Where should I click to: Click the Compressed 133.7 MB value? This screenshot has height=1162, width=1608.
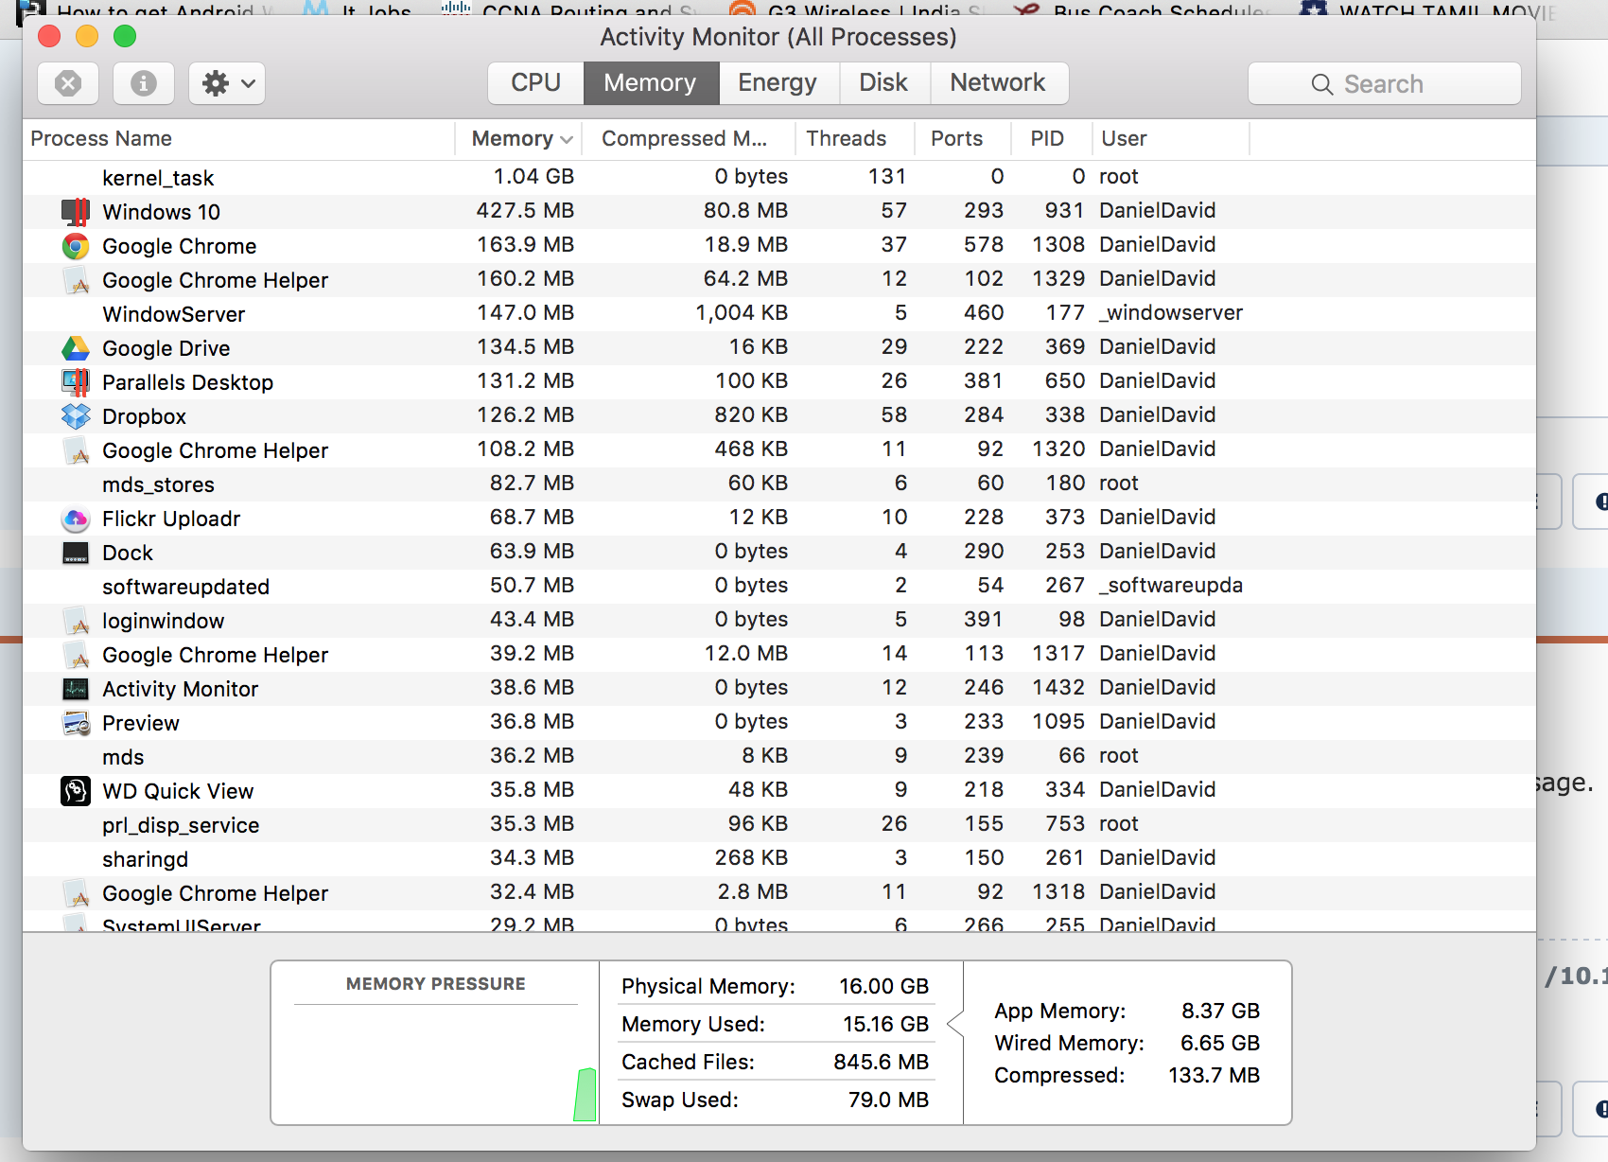[1214, 1075]
